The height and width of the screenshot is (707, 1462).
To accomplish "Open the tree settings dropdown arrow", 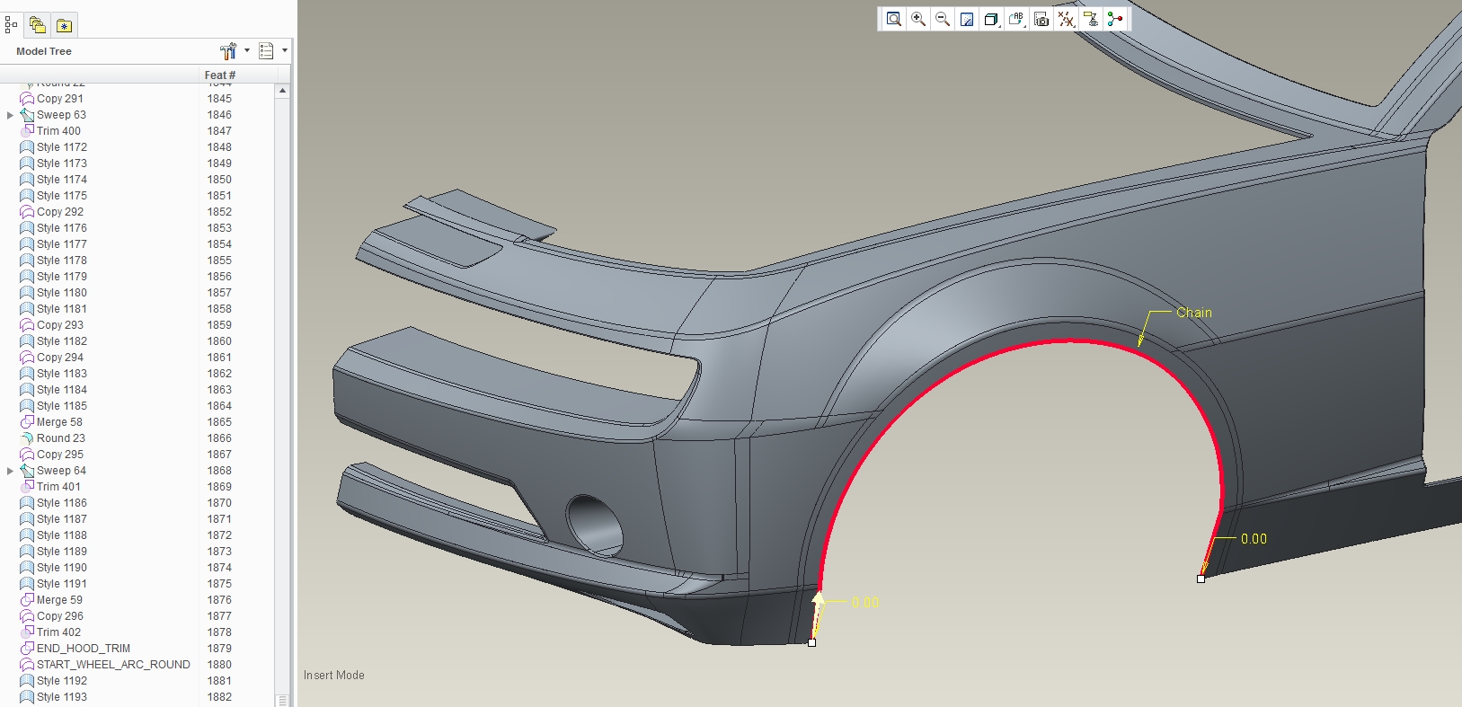I will (247, 51).
